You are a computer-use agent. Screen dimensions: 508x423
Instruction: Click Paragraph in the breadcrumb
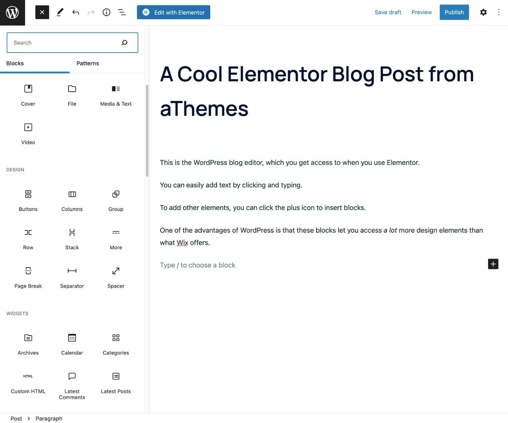(x=49, y=419)
